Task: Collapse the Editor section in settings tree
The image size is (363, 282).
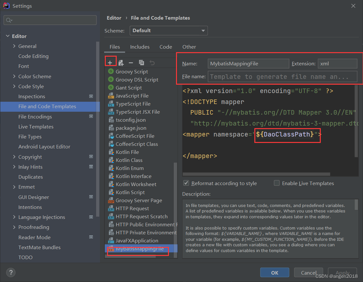Action: (x=8, y=36)
